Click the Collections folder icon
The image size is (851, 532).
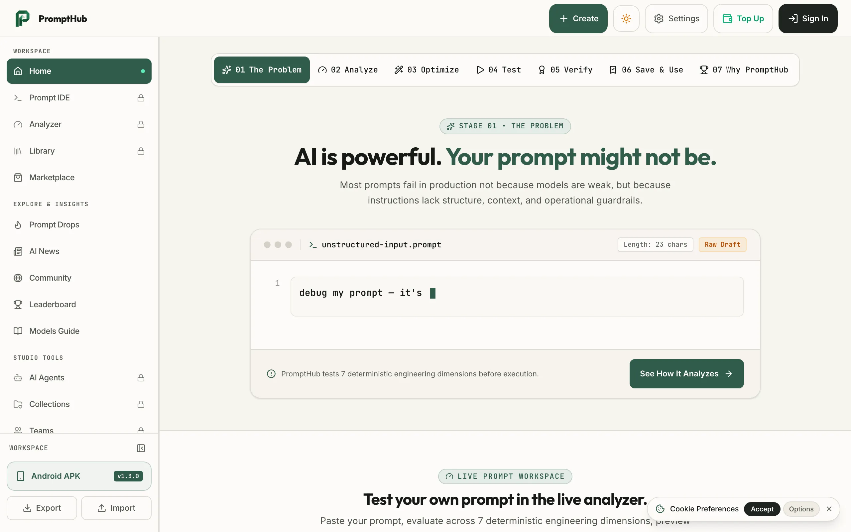[18, 404]
